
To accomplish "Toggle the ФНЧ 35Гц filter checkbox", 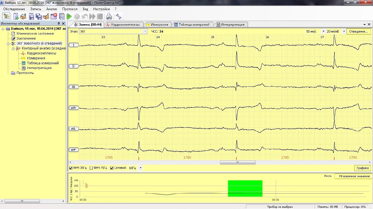I will pos(71,168).
